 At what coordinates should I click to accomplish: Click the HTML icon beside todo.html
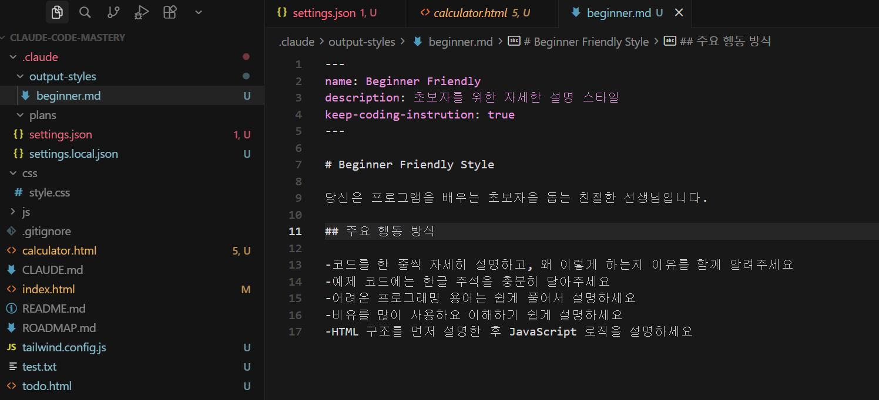tap(11, 386)
